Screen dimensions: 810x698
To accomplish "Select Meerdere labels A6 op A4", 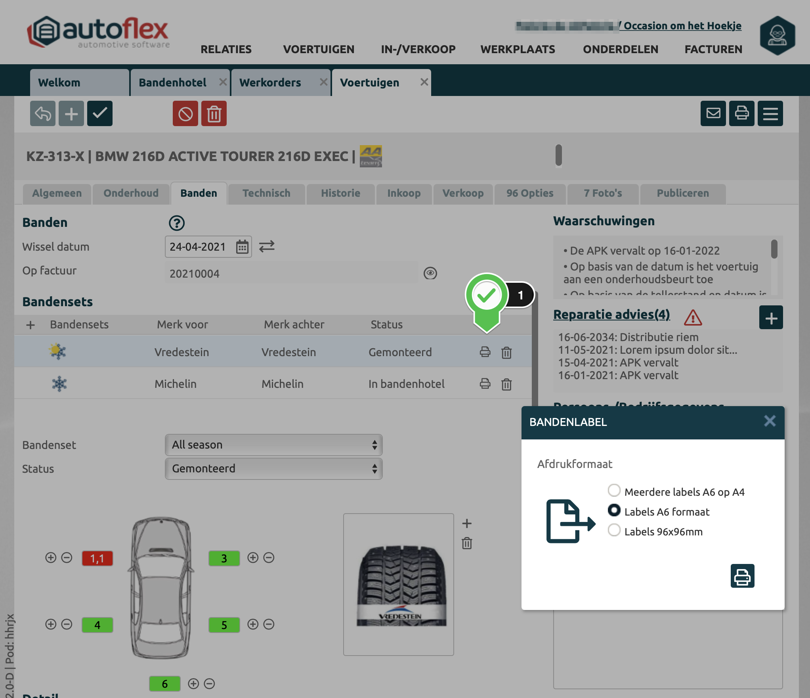I will coord(614,491).
